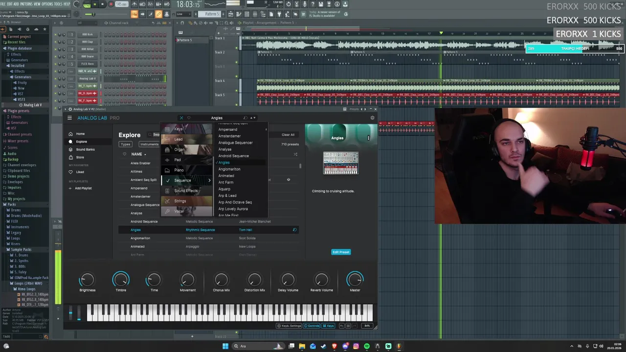Open Spotify from the taskbar
The width and height of the screenshot is (626, 352).
[x=367, y=346]
